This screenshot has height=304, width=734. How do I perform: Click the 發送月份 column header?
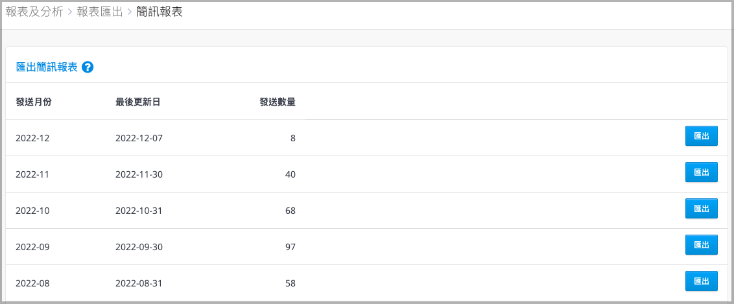[34, 102]
